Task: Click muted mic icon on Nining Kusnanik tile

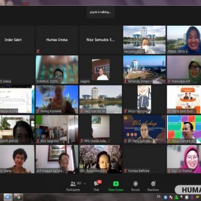Action: coord(38,111)
